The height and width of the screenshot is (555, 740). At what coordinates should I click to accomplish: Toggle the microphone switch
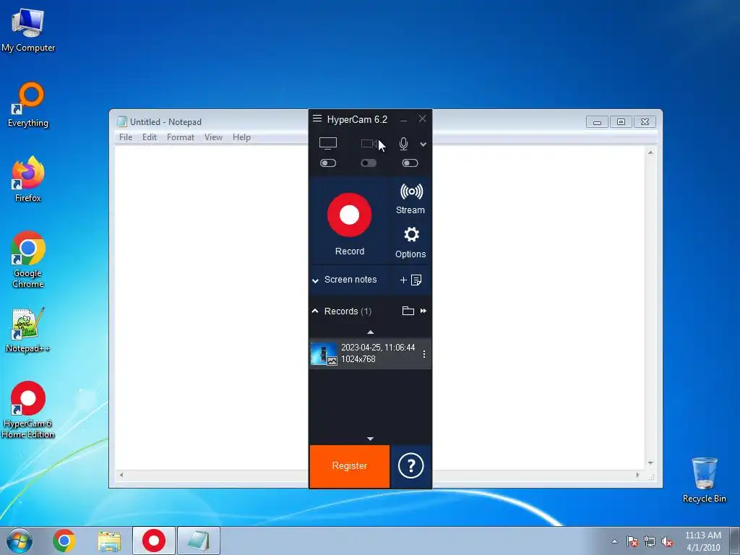(410, 163)
